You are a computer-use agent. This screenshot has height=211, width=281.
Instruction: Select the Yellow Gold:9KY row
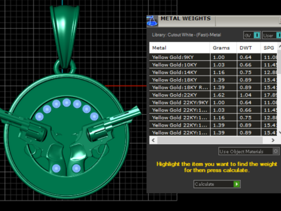click(213, 57)
